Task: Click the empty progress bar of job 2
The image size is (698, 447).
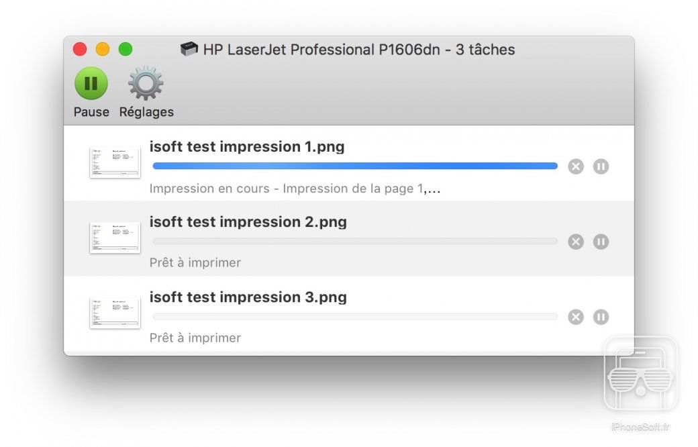Action: pos(355,241)
